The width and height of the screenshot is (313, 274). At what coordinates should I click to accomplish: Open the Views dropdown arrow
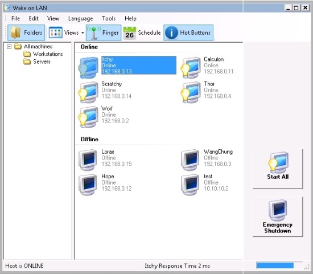pyautogui.click(x=83, y=33)
